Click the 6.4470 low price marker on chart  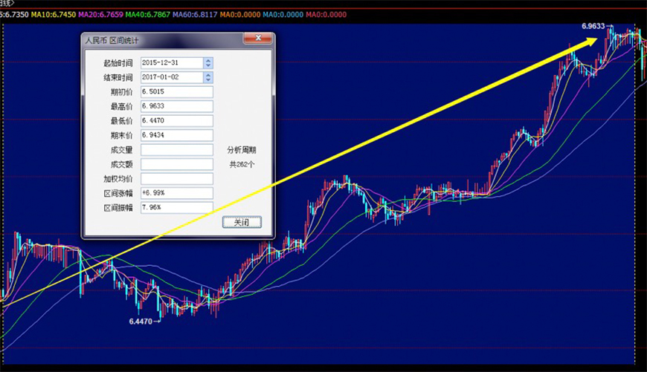coord(142,322)
